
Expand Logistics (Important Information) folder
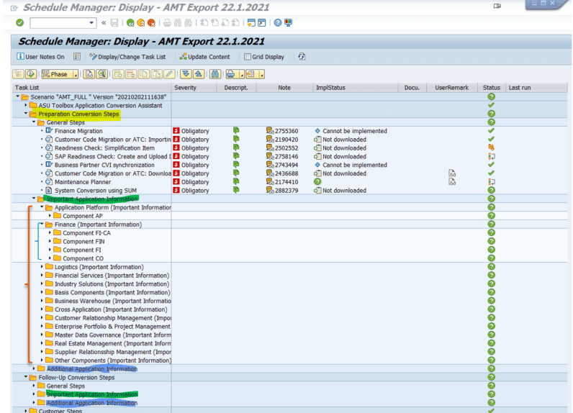point(42,267)
